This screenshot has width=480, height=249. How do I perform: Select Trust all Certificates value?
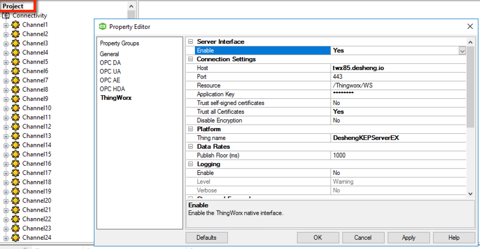[398, 112]
